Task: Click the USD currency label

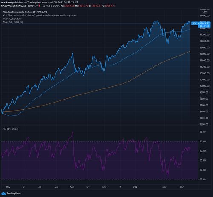Action: [204, 12]
